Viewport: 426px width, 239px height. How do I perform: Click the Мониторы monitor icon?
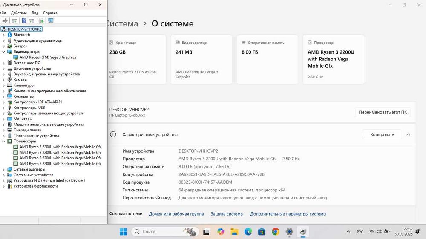[x=9, y=119]
